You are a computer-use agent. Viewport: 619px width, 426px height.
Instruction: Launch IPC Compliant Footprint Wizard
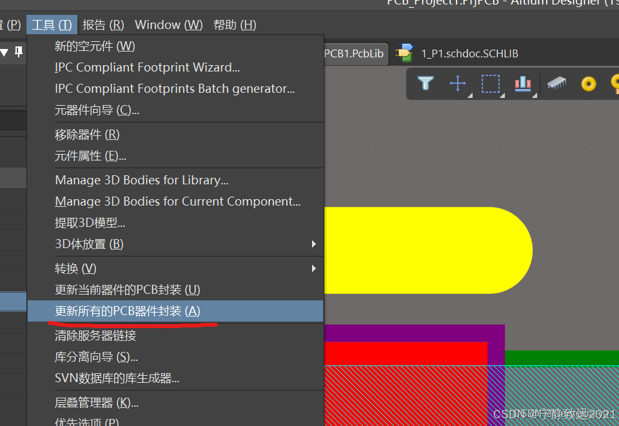coord(175,68)
